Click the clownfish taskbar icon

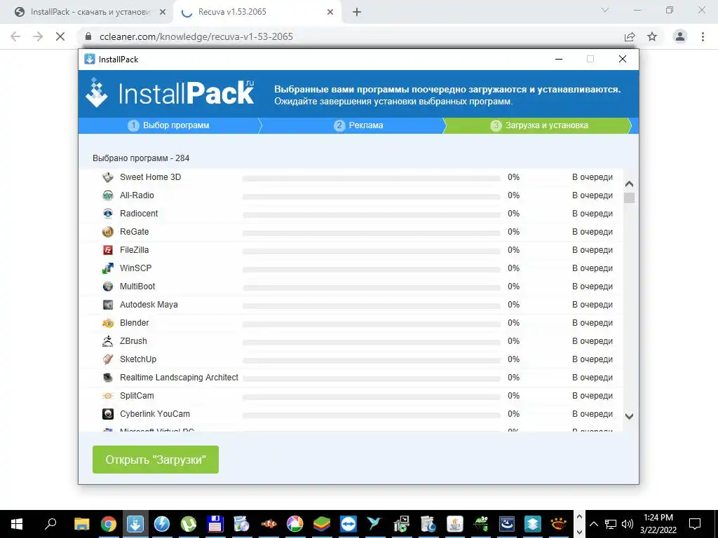pyautogui.click(x=269, y=524)
